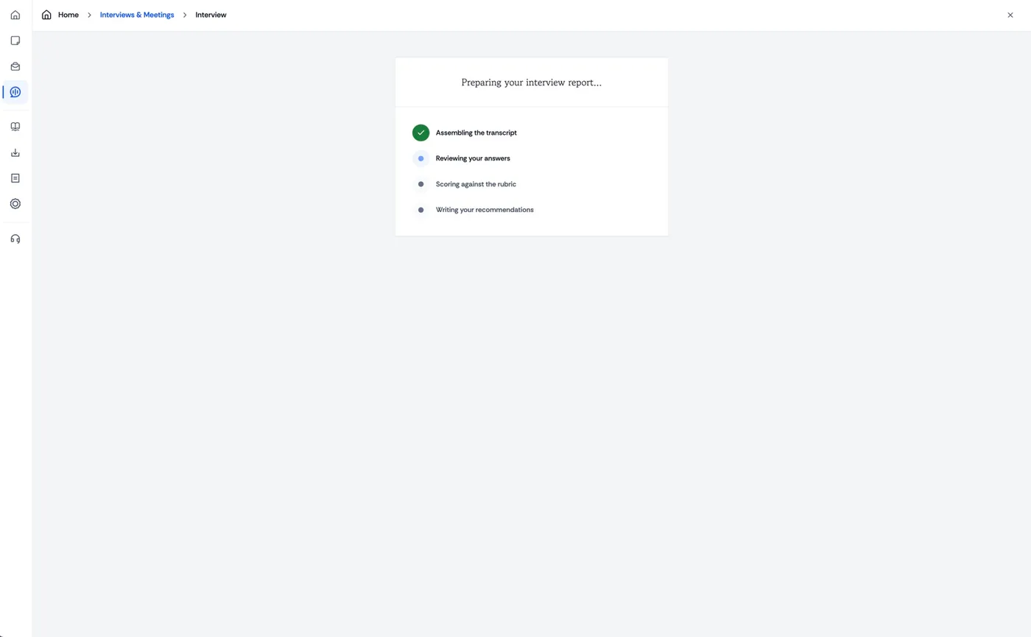Click the green check for Assembling the transcript
Image resolution: width=1031 pixels, height=637 pixels.
click(421, 133)
